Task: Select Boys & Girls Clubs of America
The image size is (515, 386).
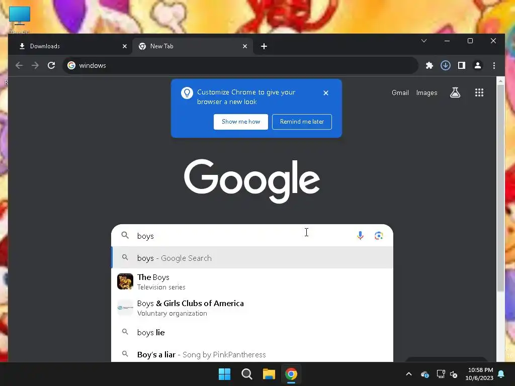Action: [252, 308]
